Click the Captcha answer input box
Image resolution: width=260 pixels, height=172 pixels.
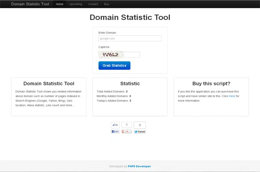(132, 55)
